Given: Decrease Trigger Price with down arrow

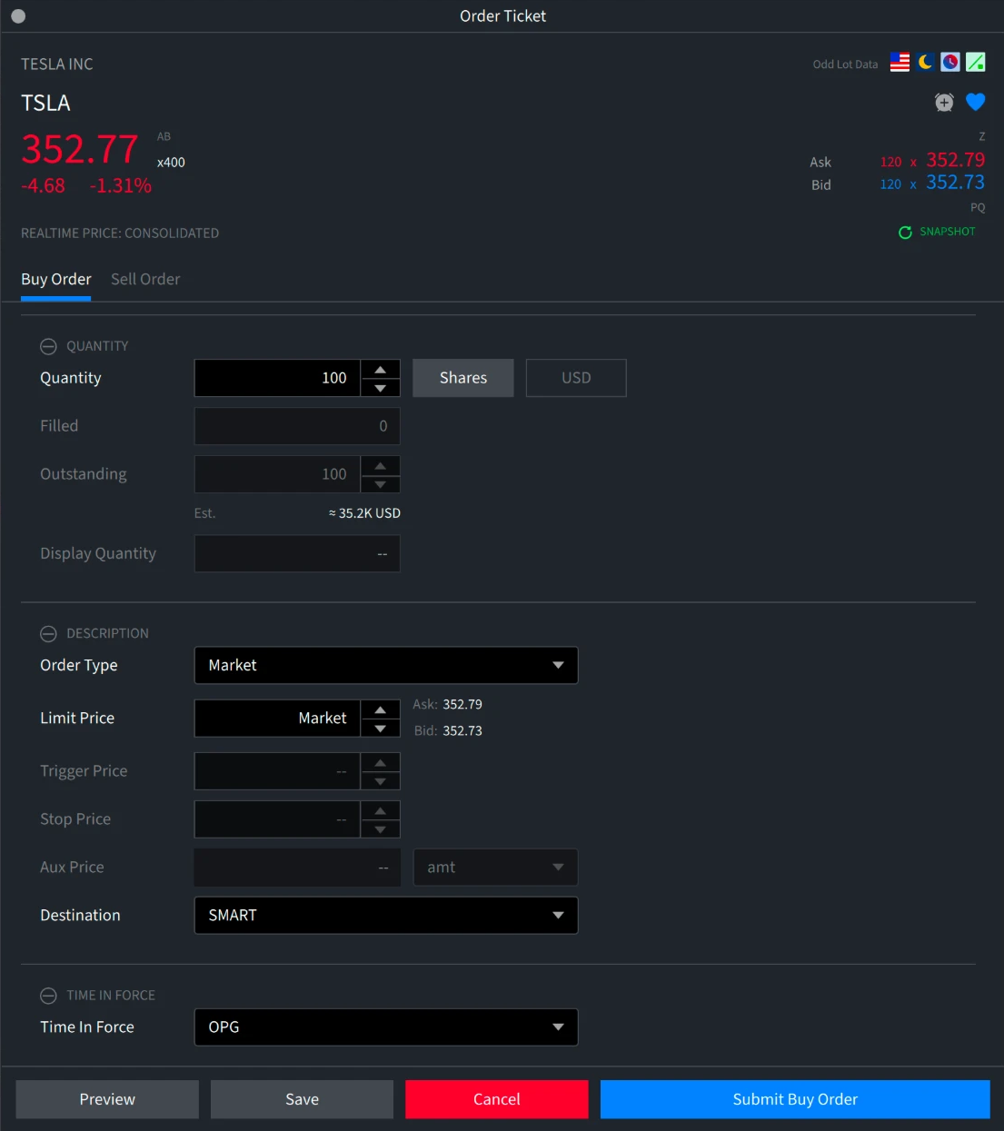Looking at the screenshot, I should [x=381, y=781].
